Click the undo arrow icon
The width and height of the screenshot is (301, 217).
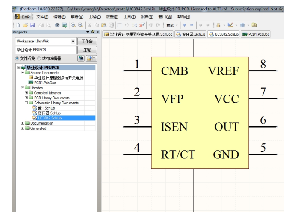click(x=150, y=25)
